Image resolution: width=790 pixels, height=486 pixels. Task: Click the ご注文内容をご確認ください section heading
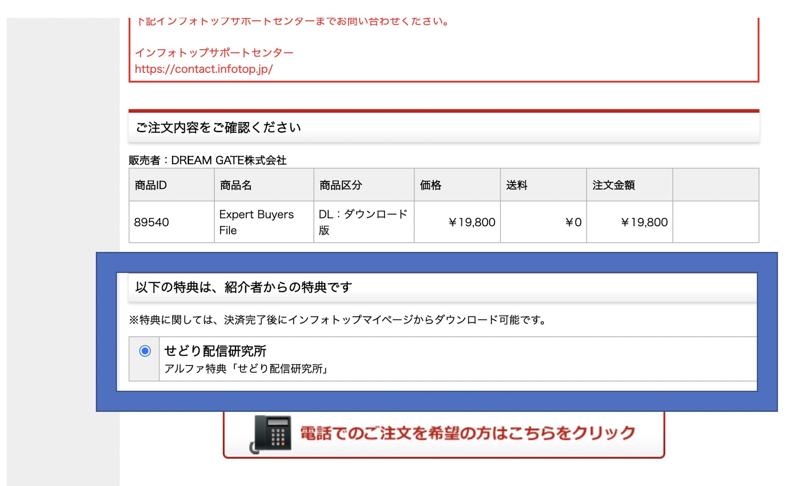tap(218, 128)
